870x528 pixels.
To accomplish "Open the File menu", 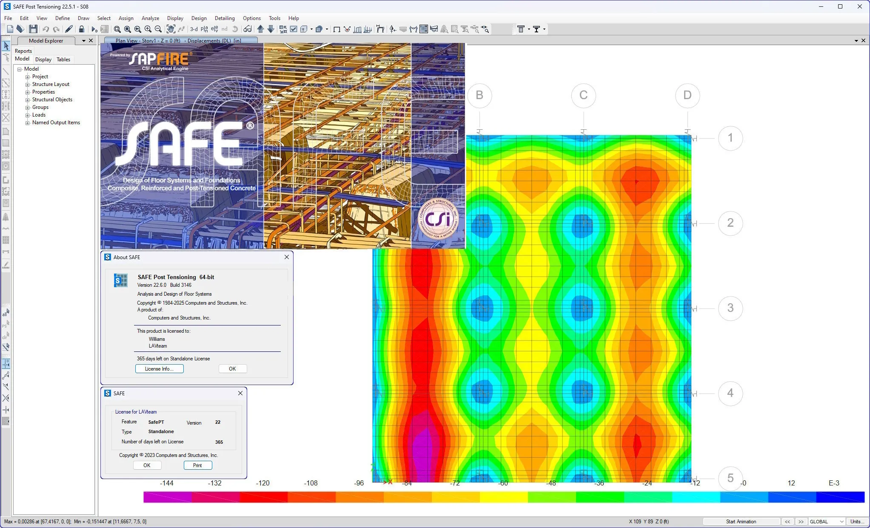I will coord(8,18).
